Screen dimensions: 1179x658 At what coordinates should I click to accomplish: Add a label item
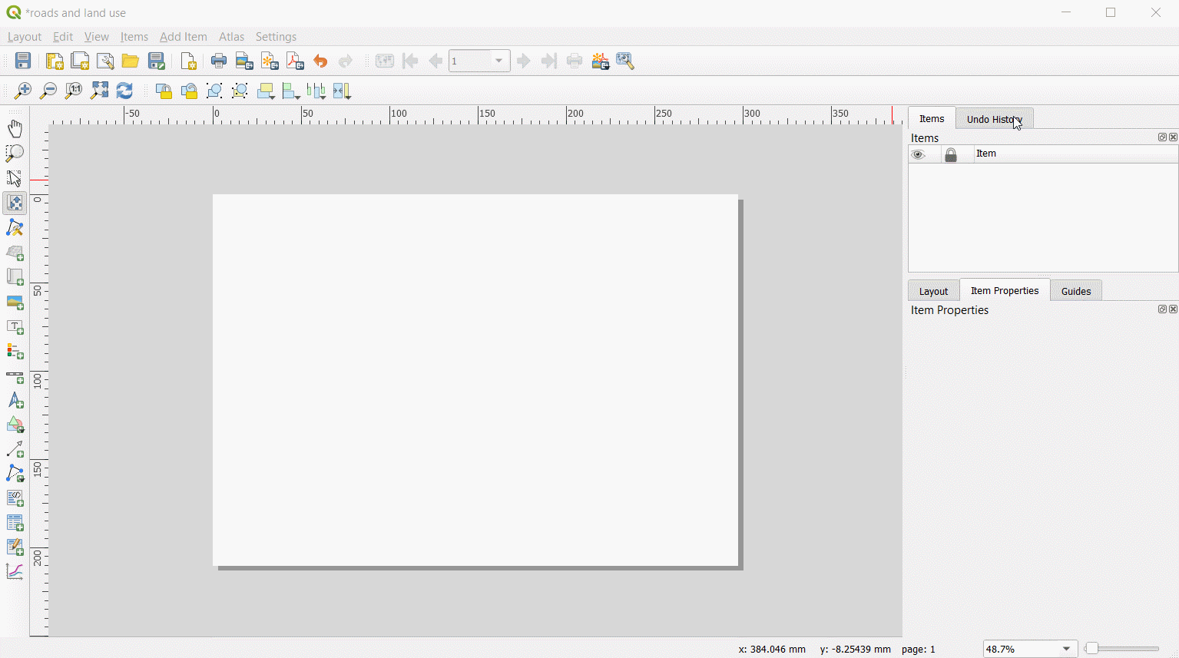[x=15, y=327]
